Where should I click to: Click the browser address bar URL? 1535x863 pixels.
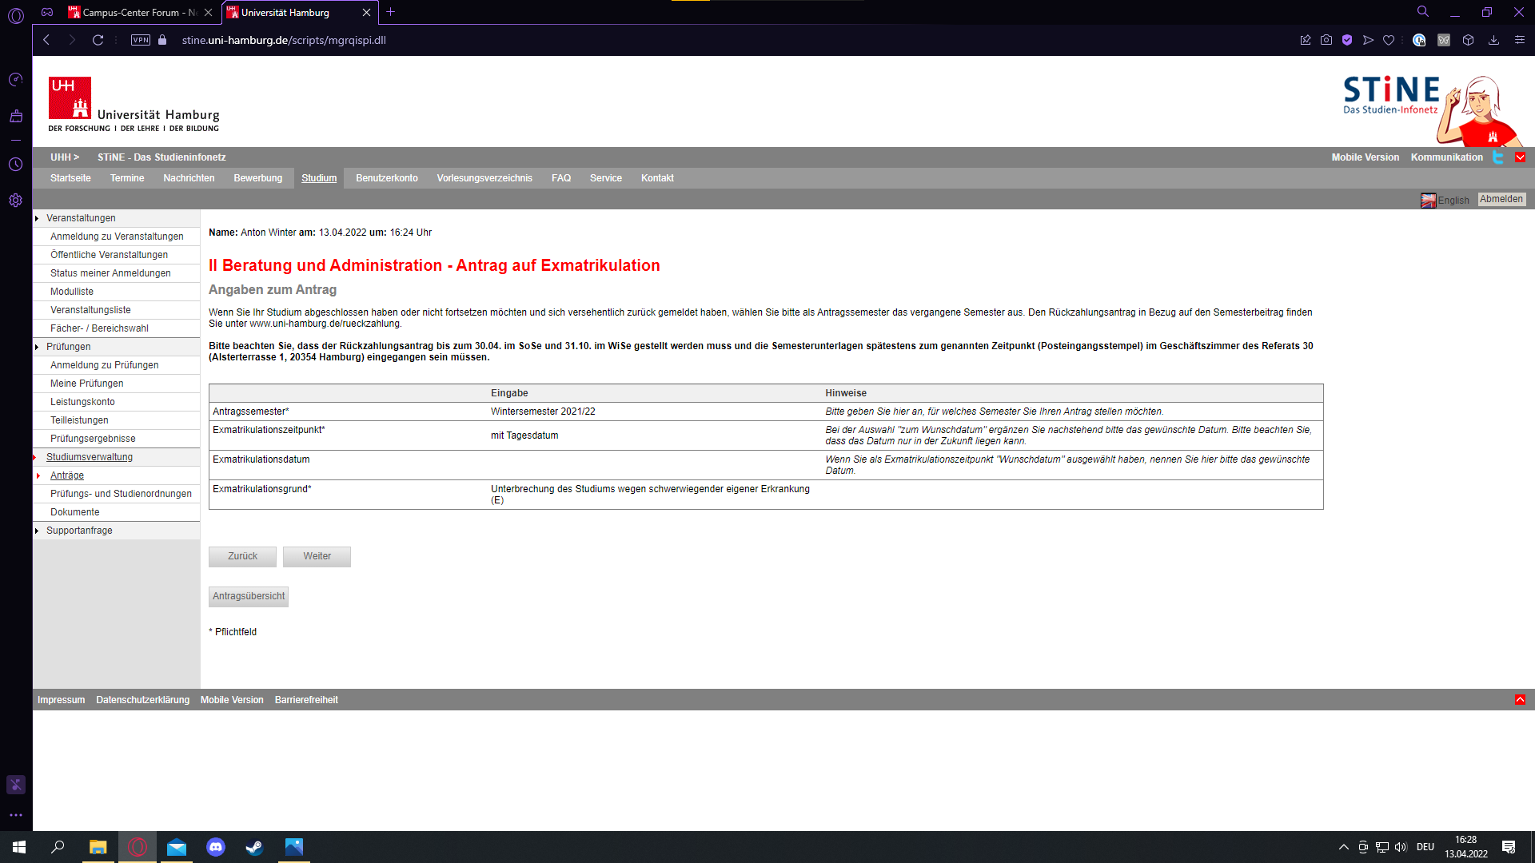(x=284, y=40)
